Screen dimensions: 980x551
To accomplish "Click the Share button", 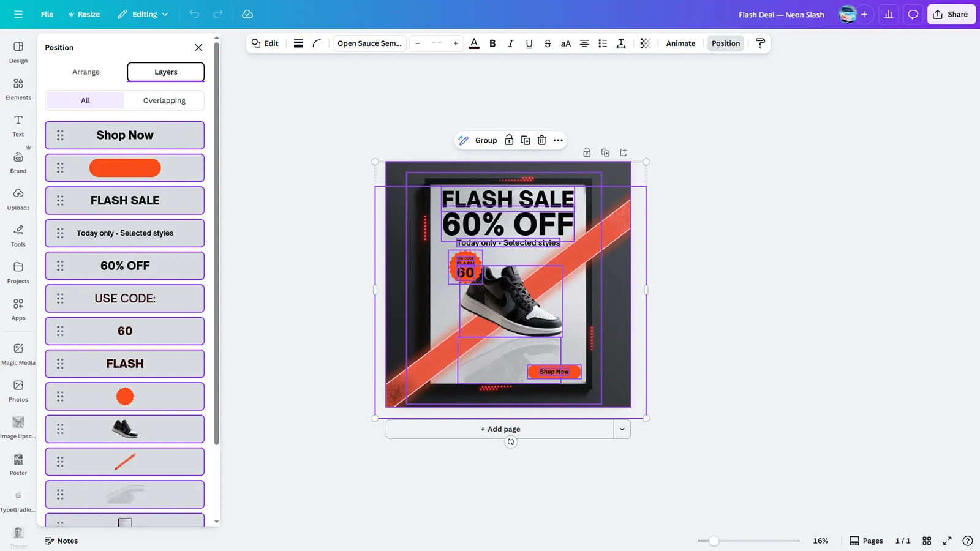I will point(951,14).
